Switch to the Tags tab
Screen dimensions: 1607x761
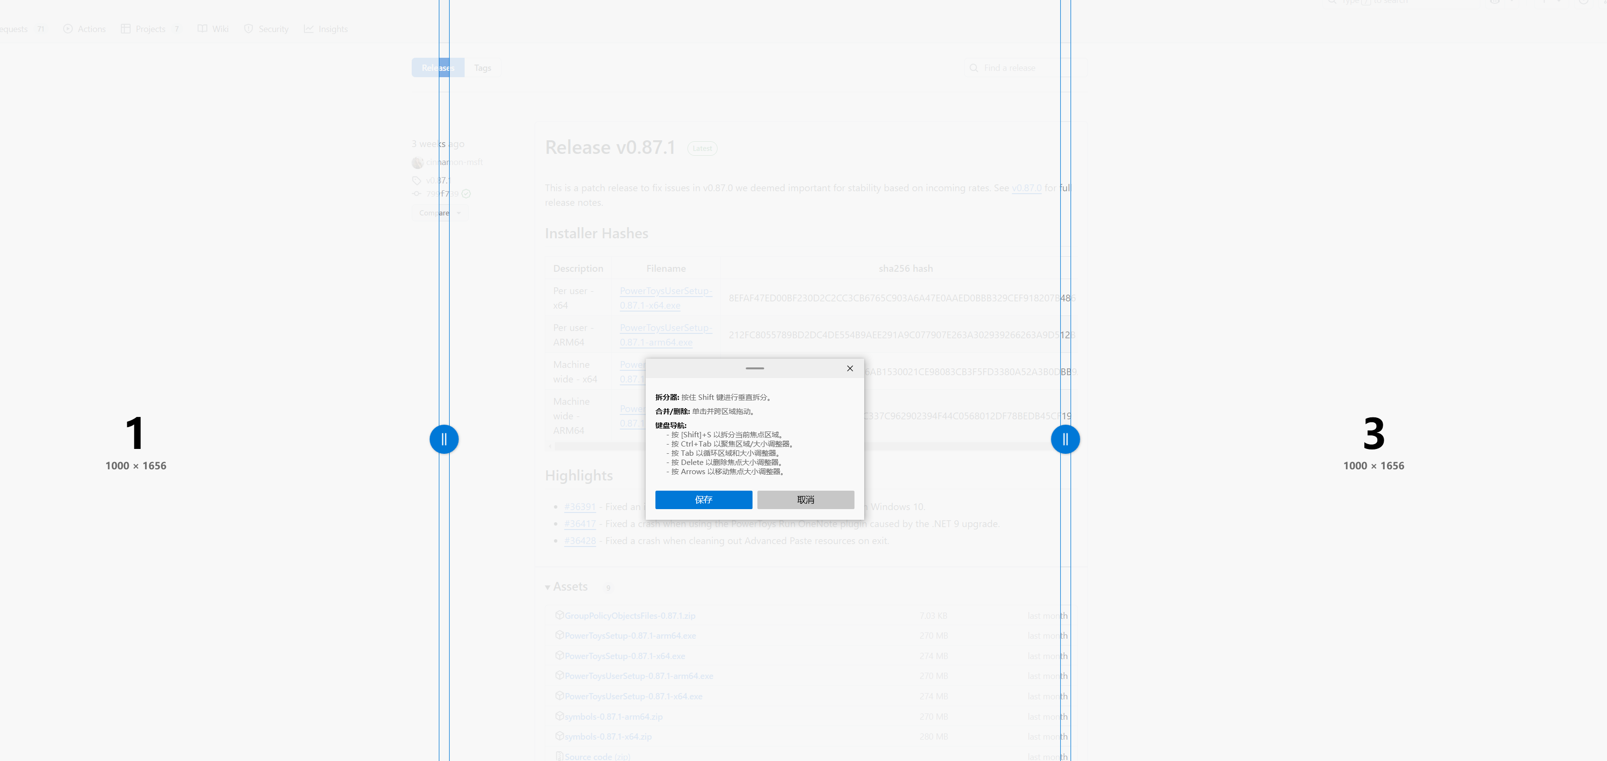[482, 67]
